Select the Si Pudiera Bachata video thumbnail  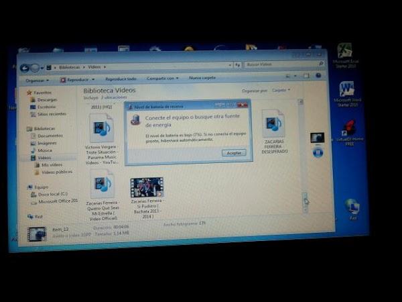coord(146,187)
